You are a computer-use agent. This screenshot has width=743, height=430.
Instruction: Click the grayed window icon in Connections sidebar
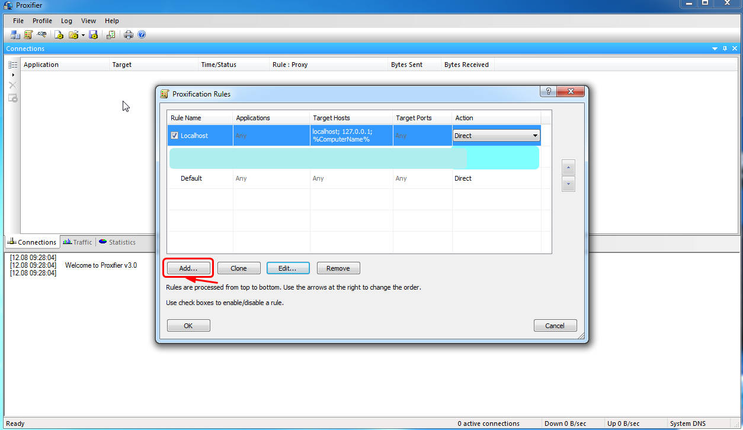(x=12, y=98)
